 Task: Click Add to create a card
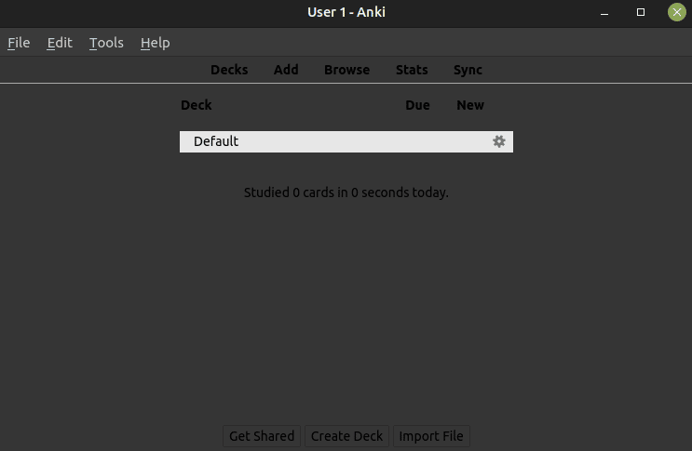[286, 70]
